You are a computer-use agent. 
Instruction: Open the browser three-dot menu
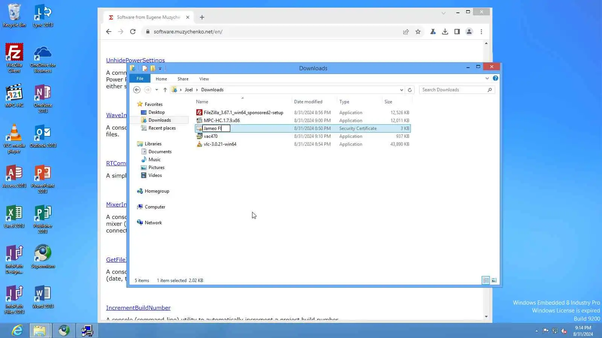tap(481, 32)
